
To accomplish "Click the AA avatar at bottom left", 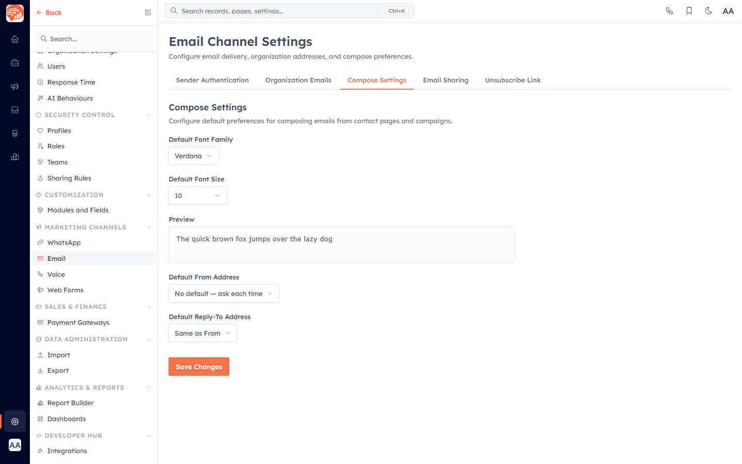I will (x=15, y=445).
